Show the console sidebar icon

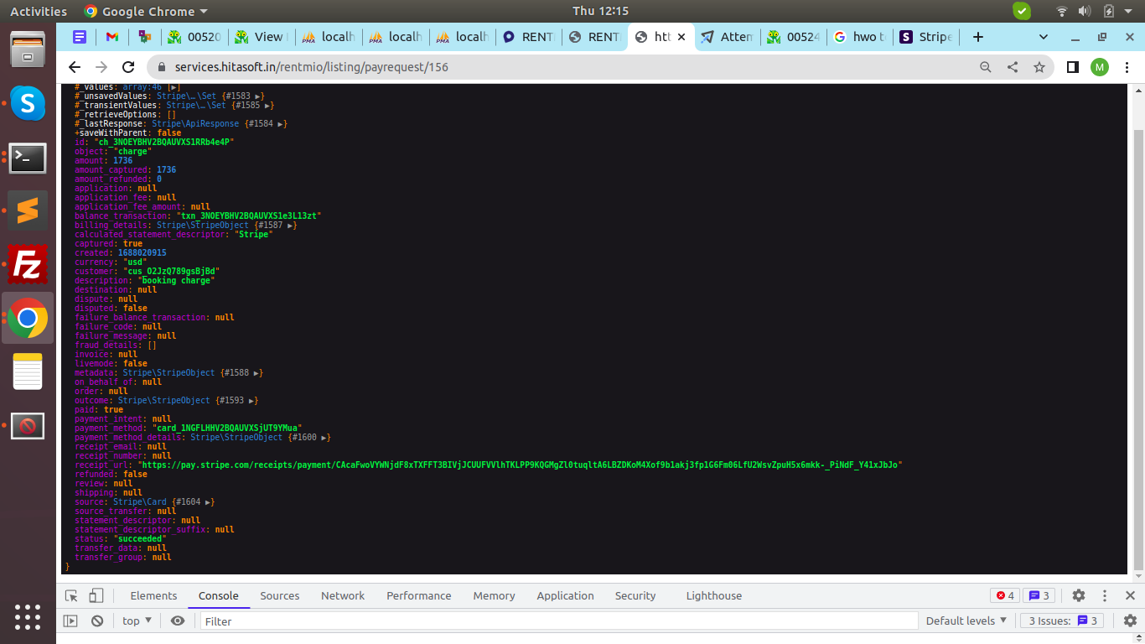pos(70,621)
